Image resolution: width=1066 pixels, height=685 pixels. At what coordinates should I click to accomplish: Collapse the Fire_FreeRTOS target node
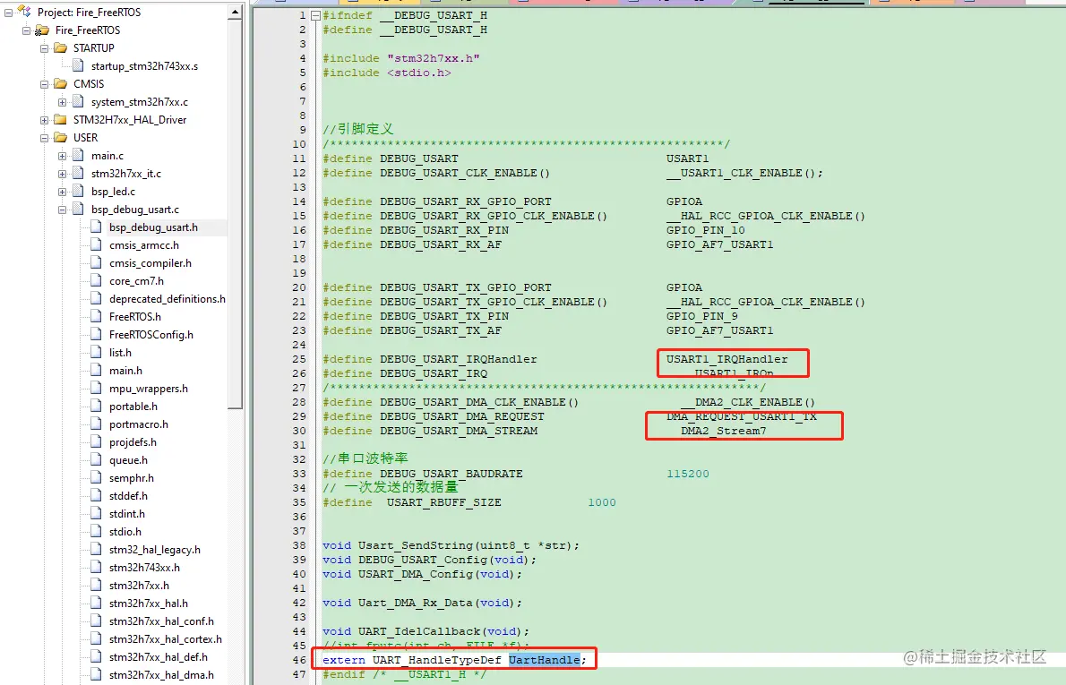coord(27,30)
